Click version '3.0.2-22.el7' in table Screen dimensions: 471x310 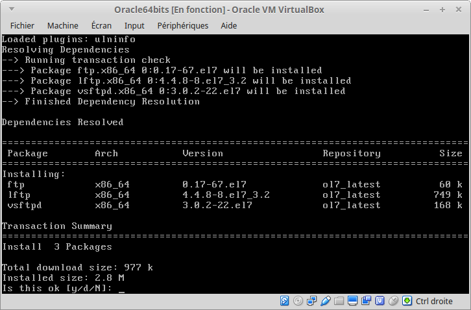pos(217,205)
